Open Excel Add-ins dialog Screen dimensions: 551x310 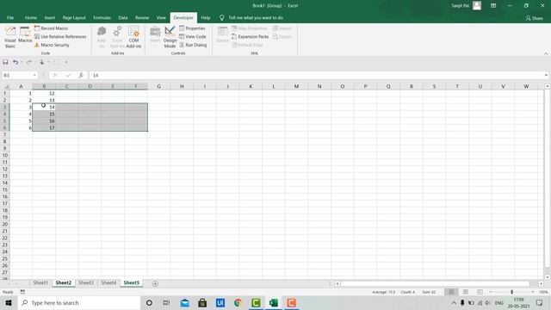pyautogui.click(x=117, y=37)
